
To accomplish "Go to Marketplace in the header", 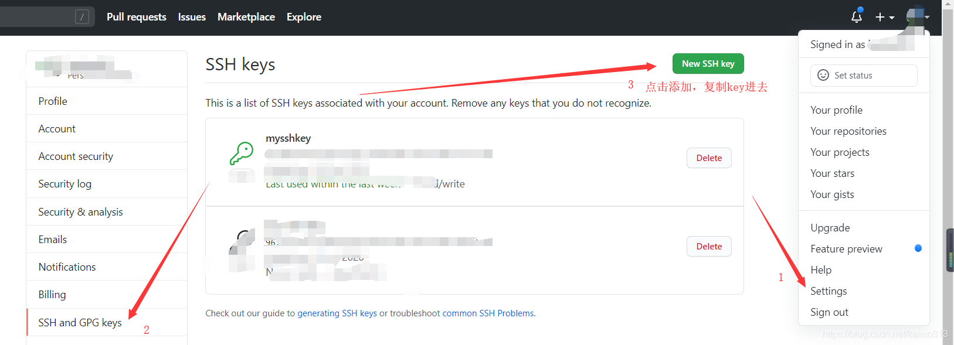I will coord(246,17).
